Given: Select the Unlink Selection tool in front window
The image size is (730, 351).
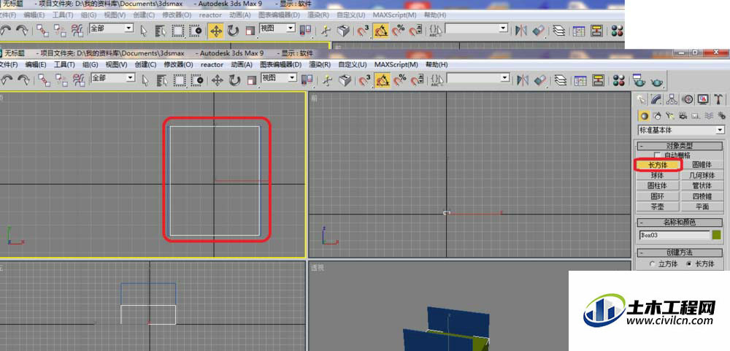Looking at the screenshot, I should [61, 80].
